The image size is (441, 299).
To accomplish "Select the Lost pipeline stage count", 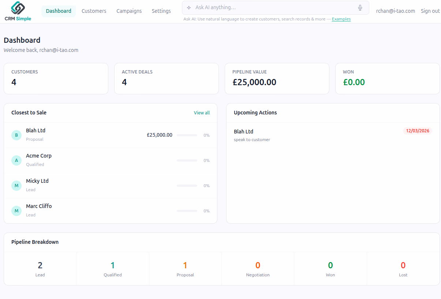I will (x=403, y=269).
